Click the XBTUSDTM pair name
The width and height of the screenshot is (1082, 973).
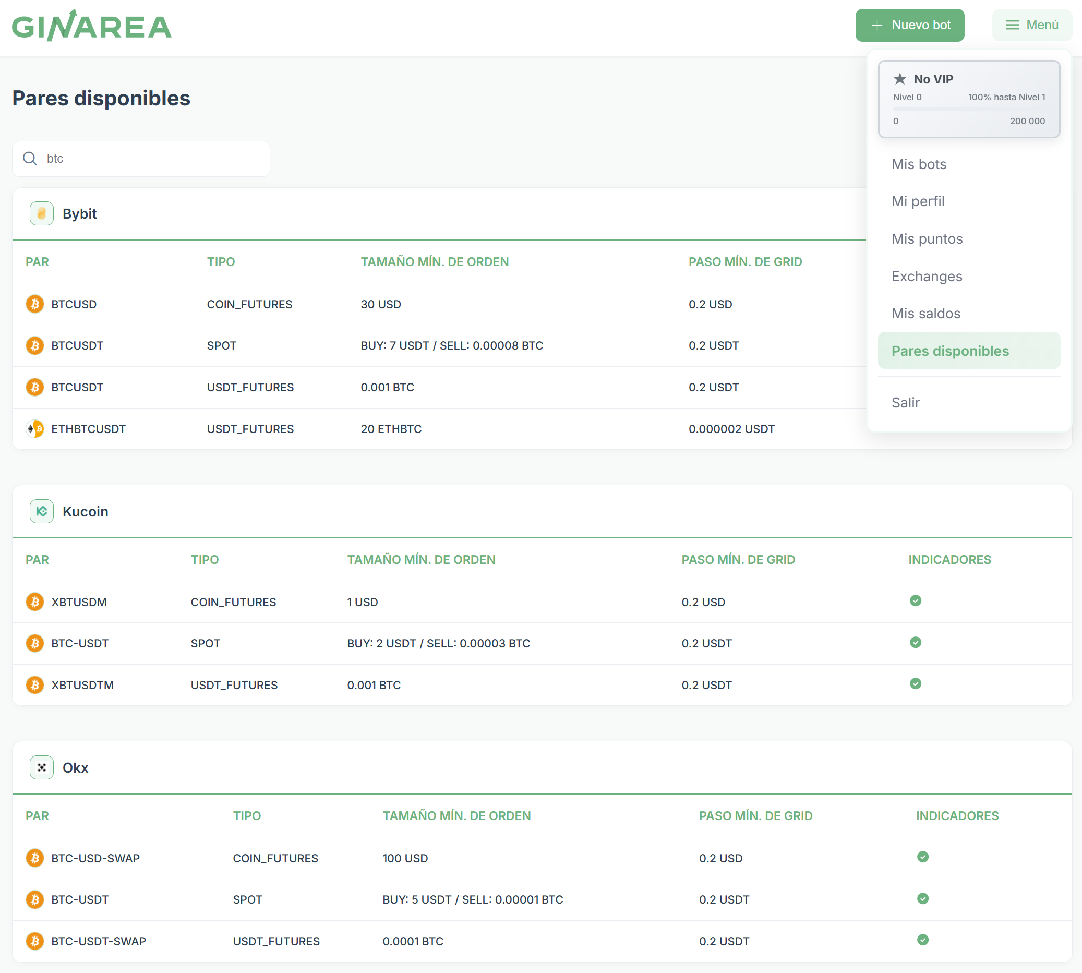[82, 685]
